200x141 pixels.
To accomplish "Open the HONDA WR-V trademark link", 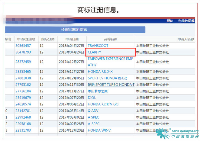I will [x=99, y=130].
